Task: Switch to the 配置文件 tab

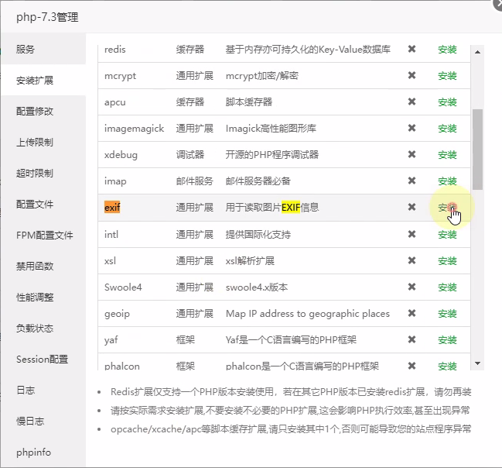Action: (43, 204)
